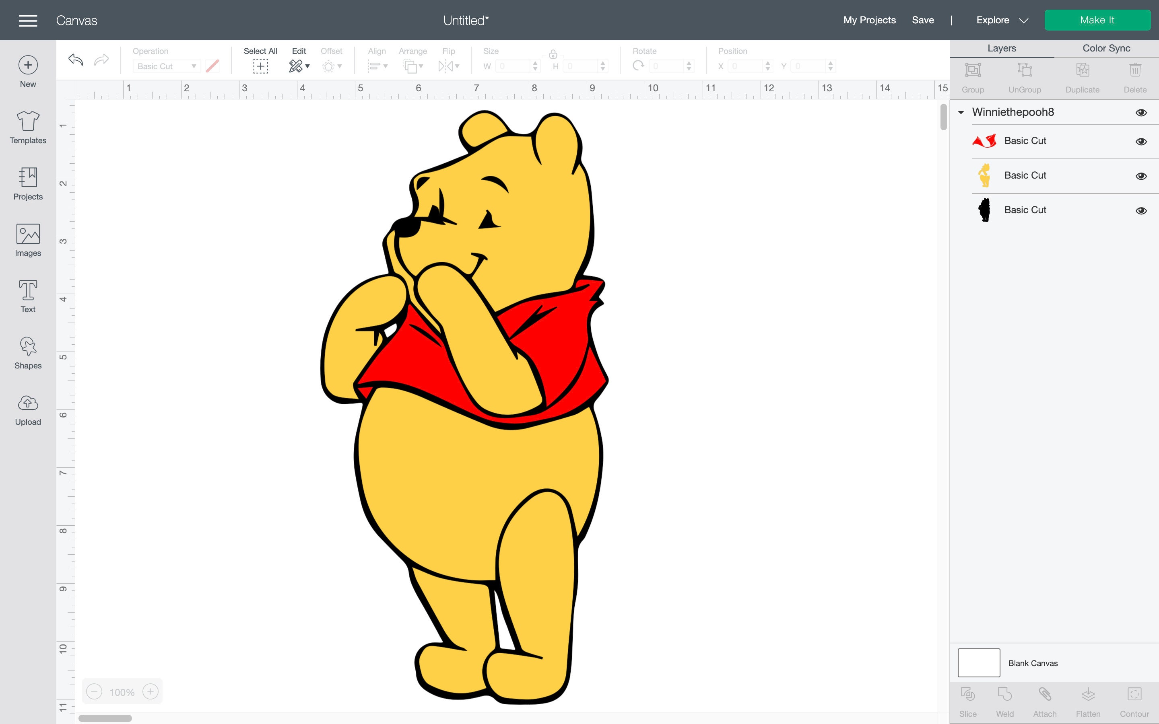Viewport: 1159px width, 724px height.
Task: Open My Projects
Action: [x=869, y=20]
